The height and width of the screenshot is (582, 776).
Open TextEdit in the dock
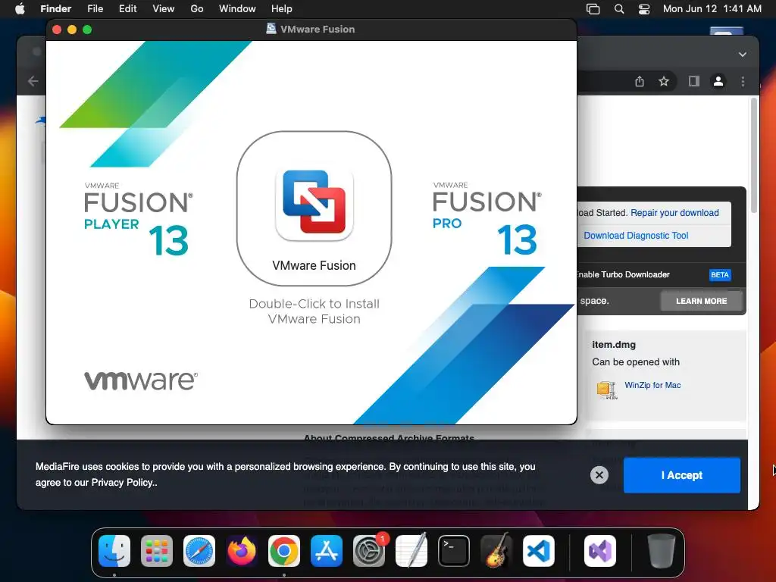coord(411,551)
